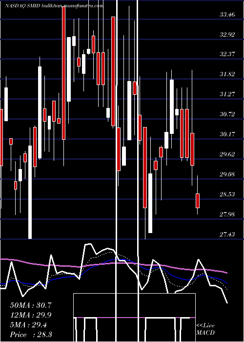Click the 29.08 price axis label

click(227, 174)
